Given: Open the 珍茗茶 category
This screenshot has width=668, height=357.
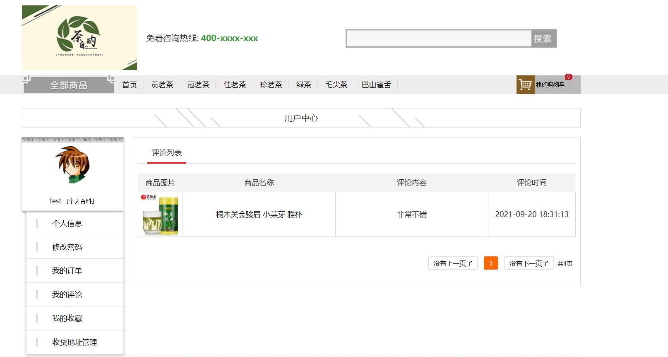Looking at the screenshot, I should [271, 85].
